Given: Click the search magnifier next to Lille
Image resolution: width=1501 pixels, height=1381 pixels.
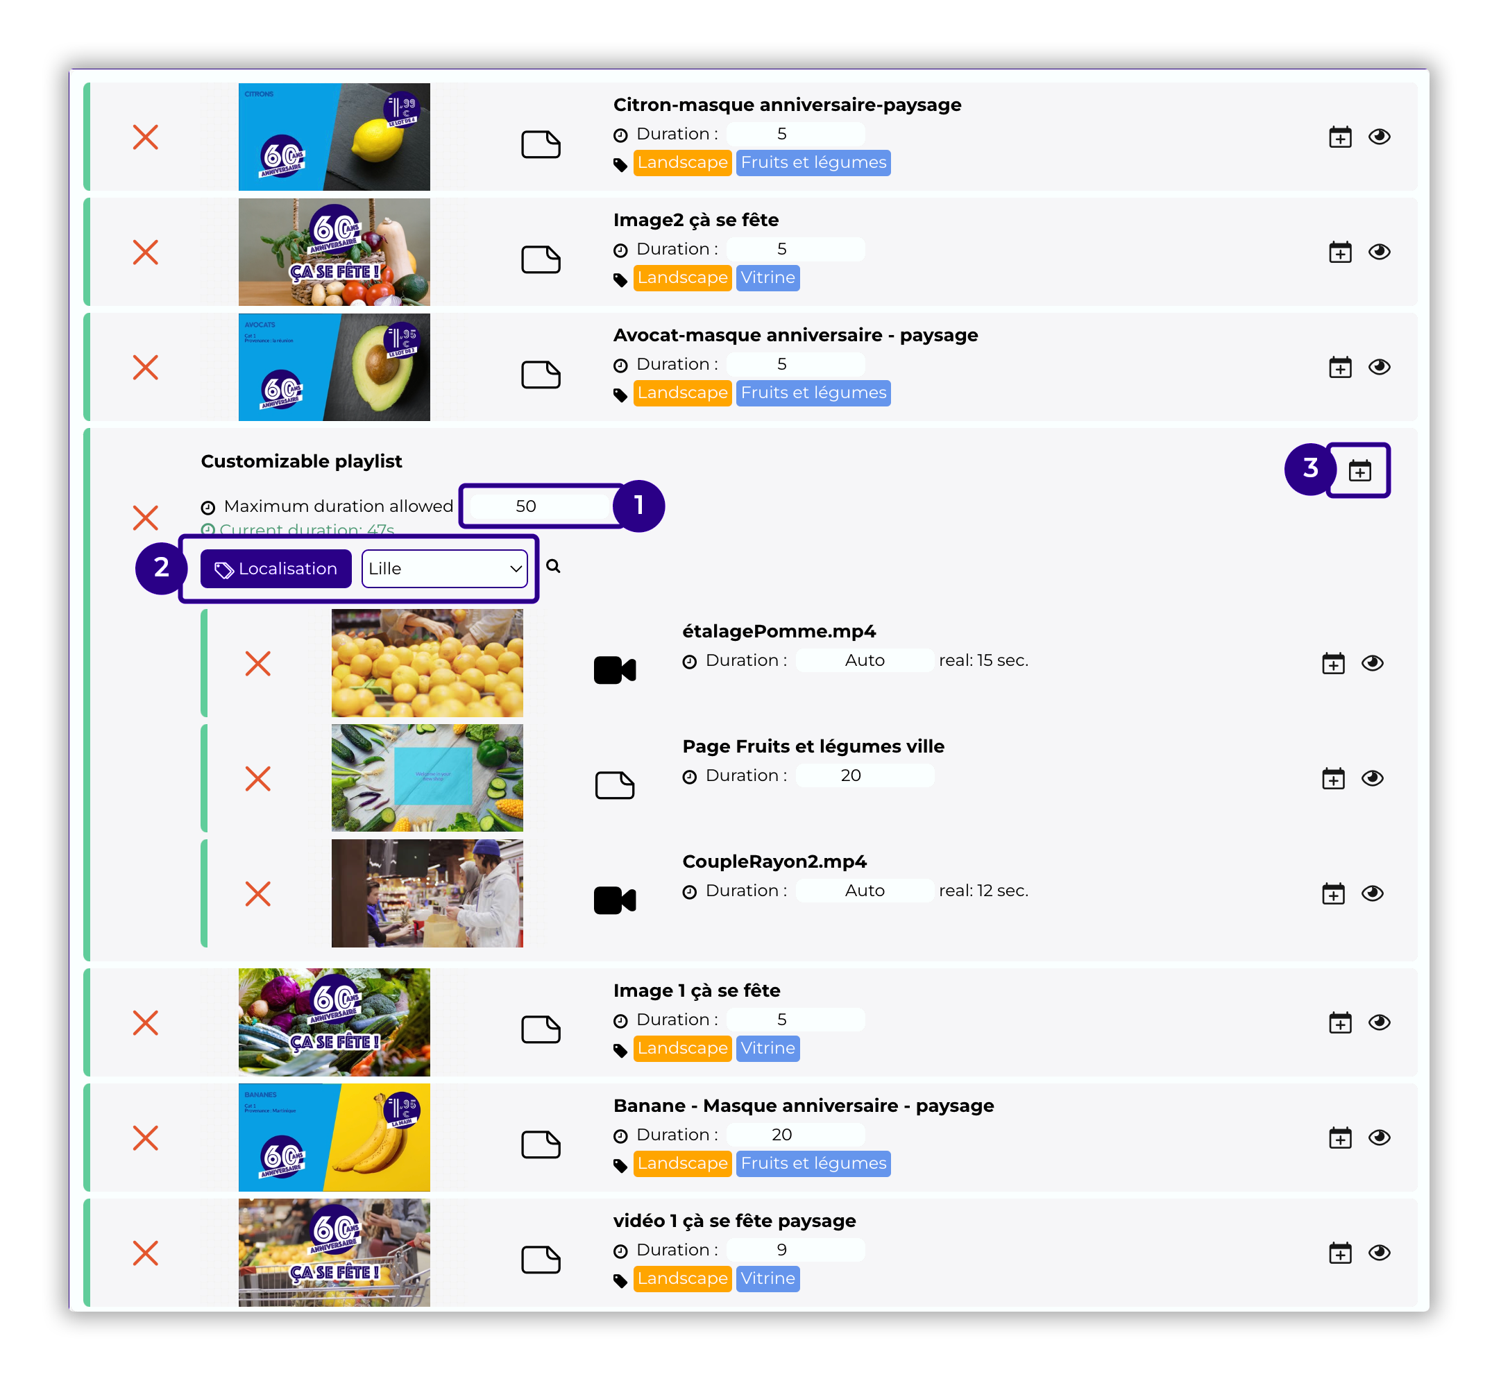Looking at the screenshot, I should [x=553, y=567].
